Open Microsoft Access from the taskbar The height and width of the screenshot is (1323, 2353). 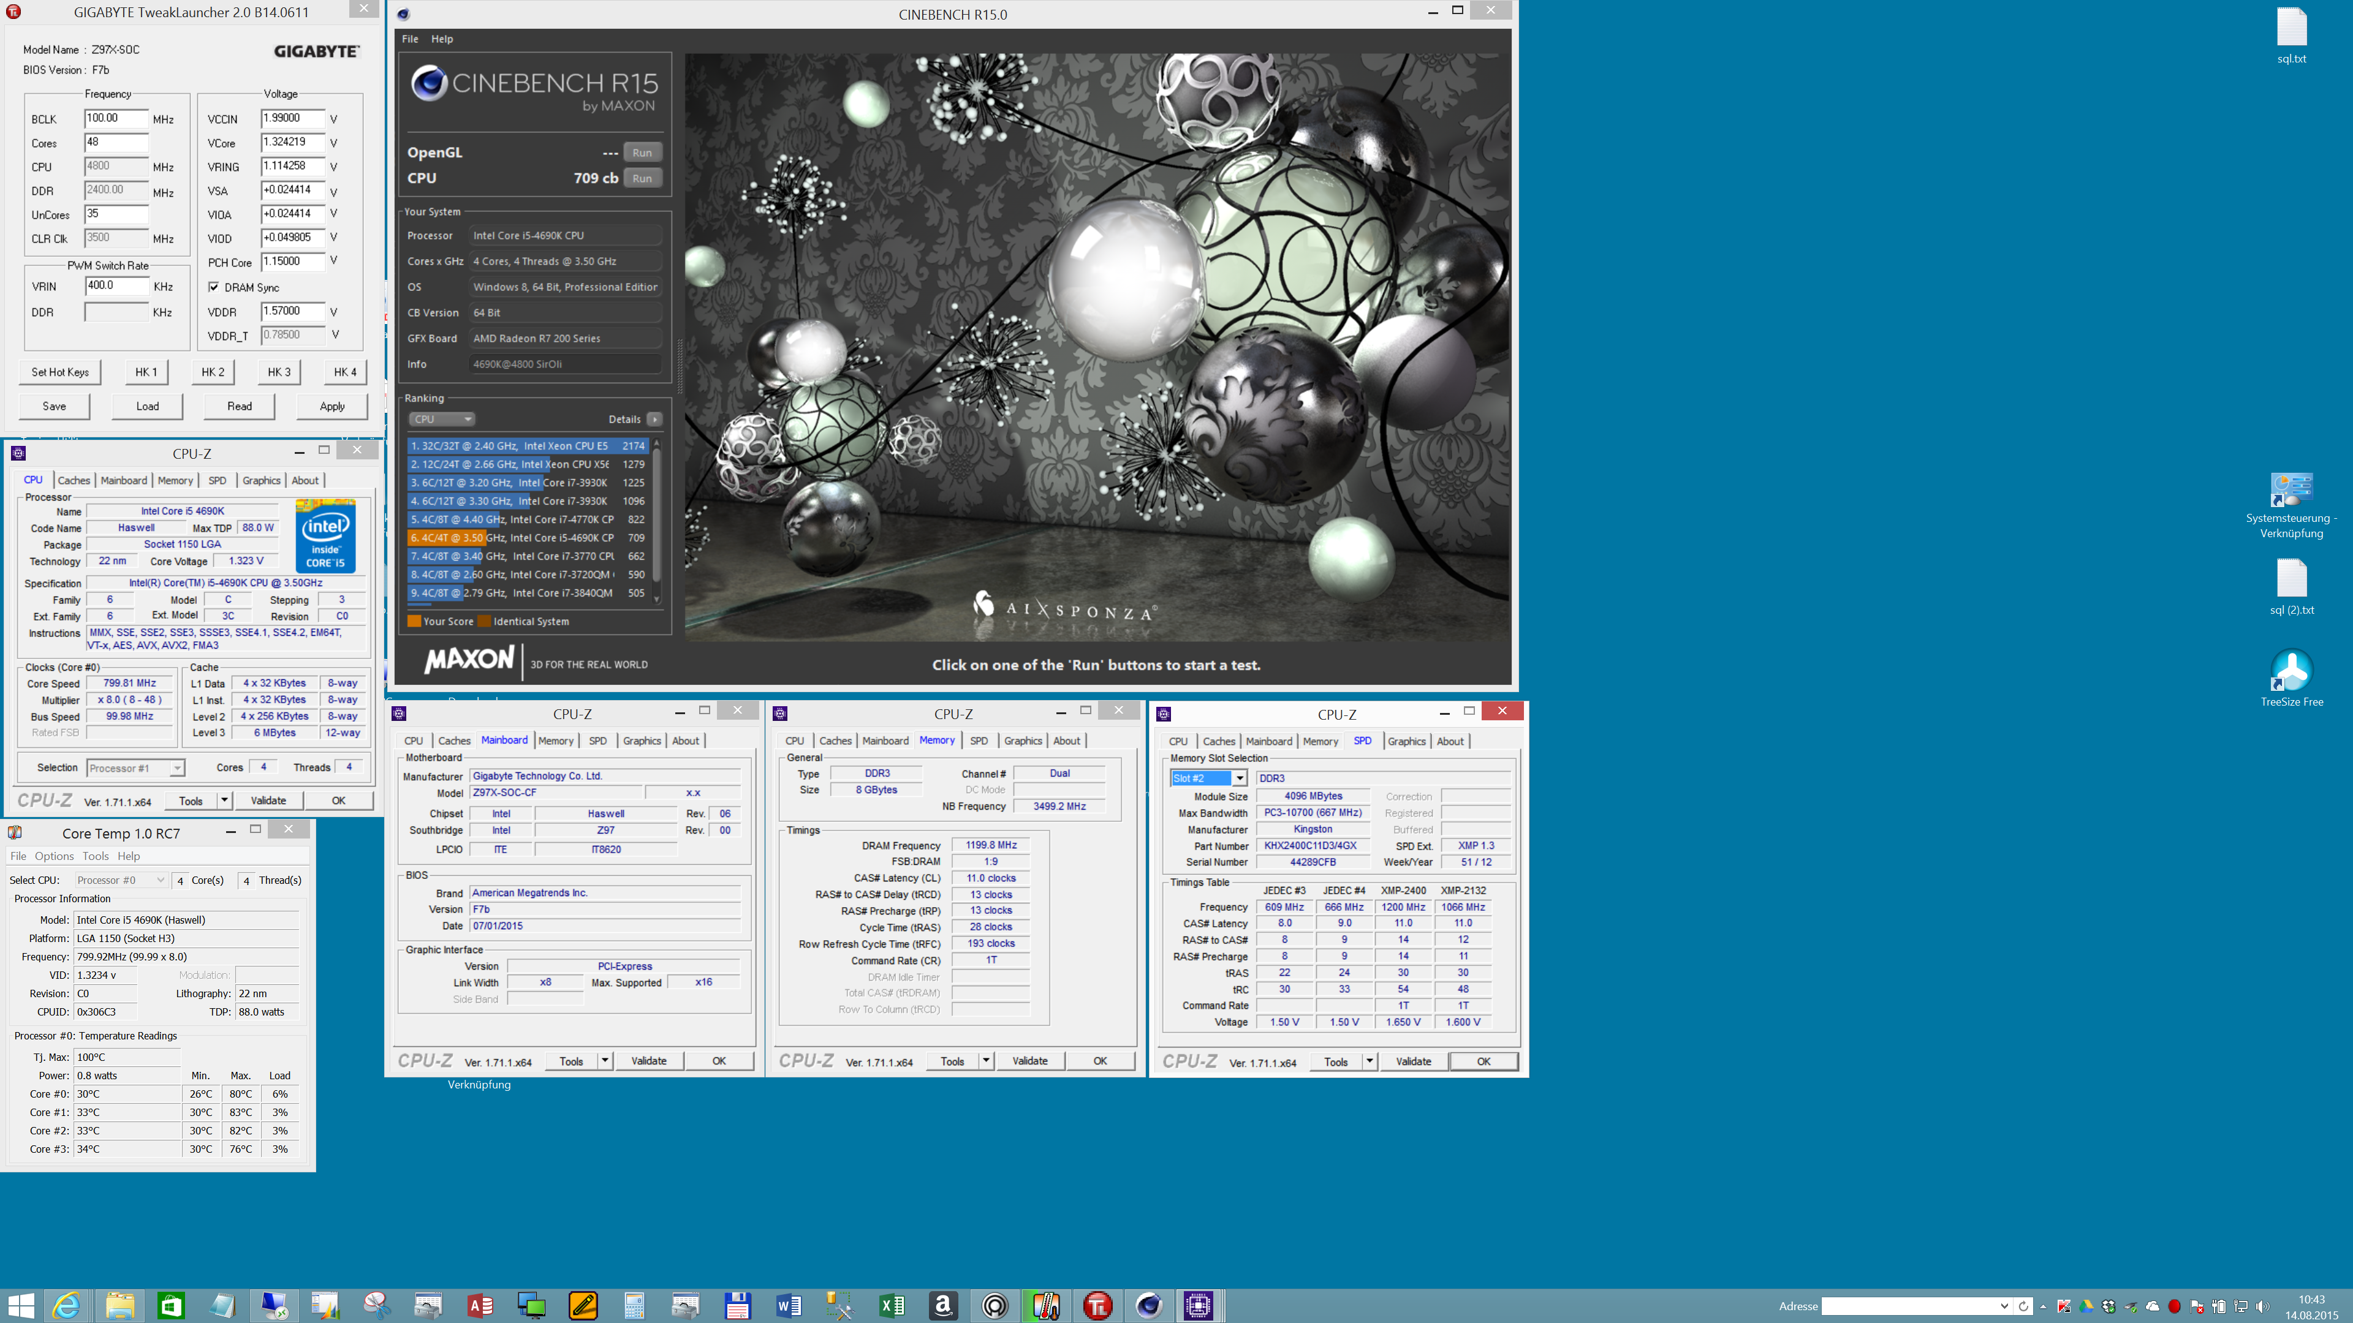[480, 1306]
